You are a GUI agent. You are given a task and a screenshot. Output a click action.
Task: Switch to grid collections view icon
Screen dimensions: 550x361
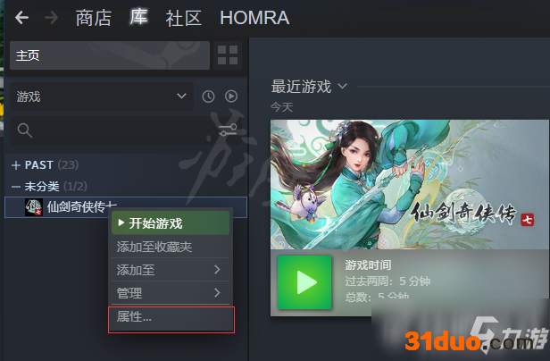[x=228, y=55]
